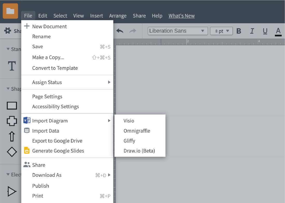This screenshot has height=203, width=285.
Task: Toggle bold text formatting
Action: (x=239, y=31)
